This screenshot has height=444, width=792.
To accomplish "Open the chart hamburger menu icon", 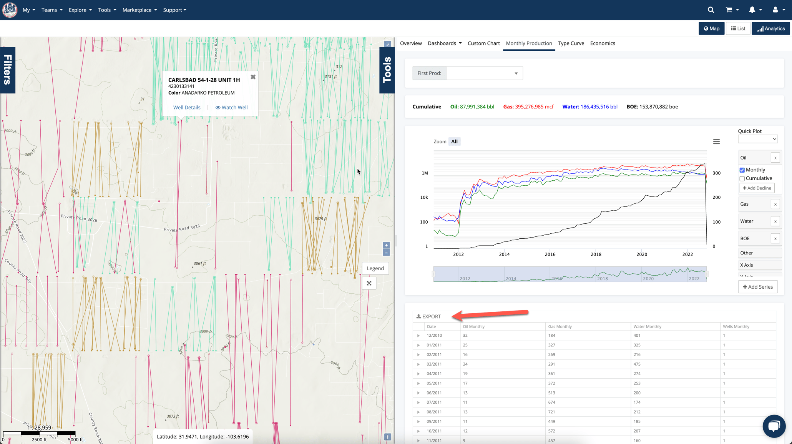I will pyautogui.click(x=716, y=142).
